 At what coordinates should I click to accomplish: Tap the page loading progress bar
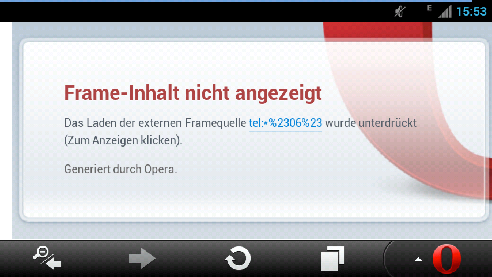236,1
